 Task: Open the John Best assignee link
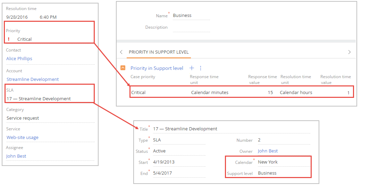pos(16,156)
